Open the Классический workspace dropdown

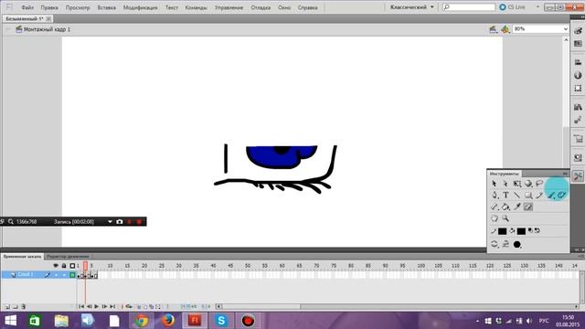click(412, 7)
